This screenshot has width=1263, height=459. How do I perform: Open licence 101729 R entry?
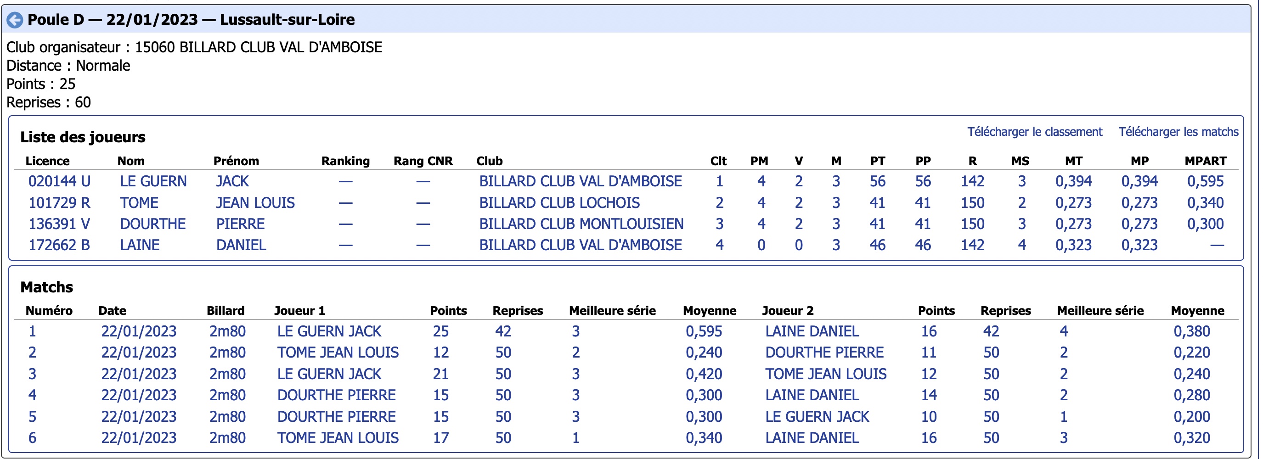pos(59,203)
